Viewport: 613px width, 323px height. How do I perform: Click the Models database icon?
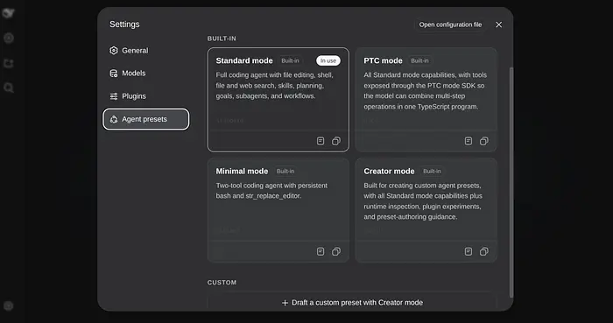click(113, 73)
